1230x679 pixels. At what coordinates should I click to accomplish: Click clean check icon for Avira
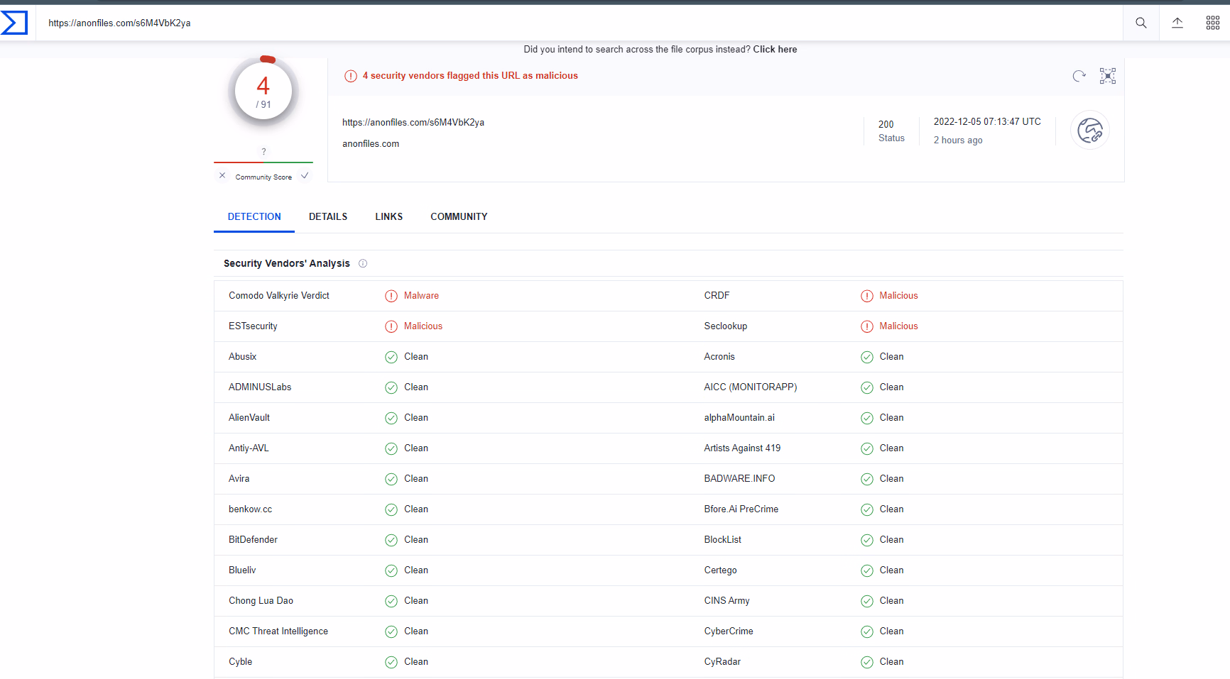(x=391, y=479)
